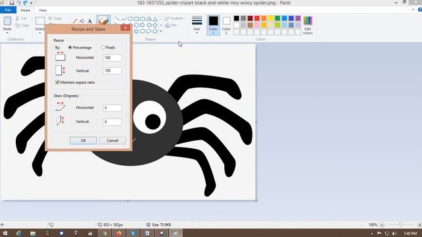Click the volume icon in system tray

coord(394,233)
